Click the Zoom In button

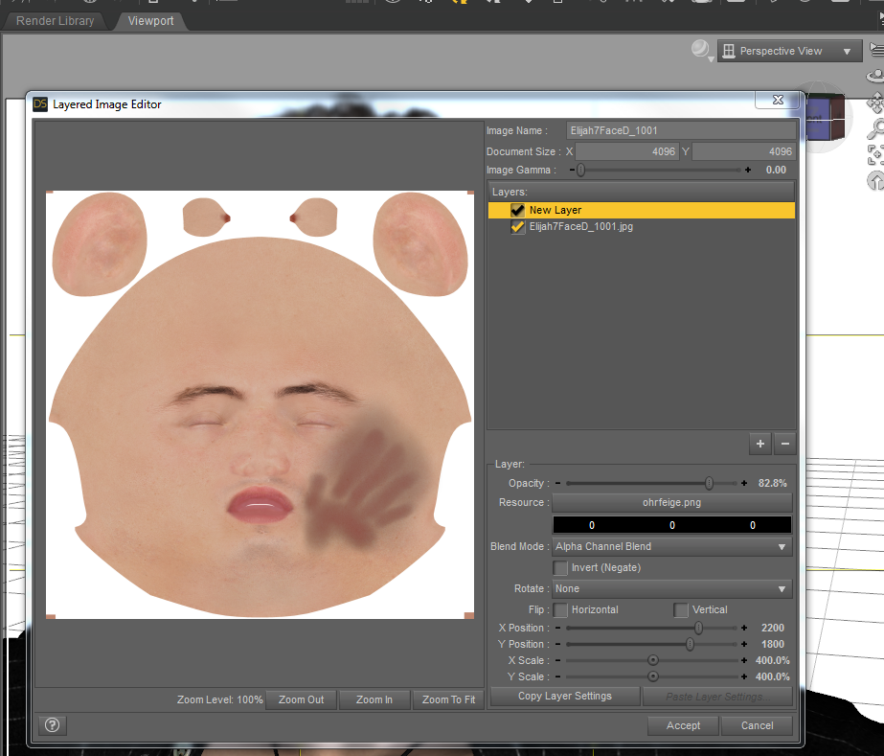374,699
